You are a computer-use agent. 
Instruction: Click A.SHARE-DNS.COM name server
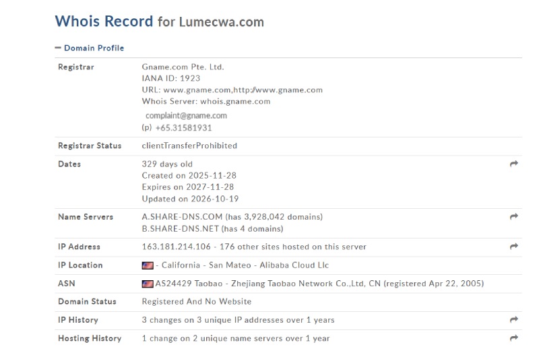pyautogui.click(x=182, y=217)
